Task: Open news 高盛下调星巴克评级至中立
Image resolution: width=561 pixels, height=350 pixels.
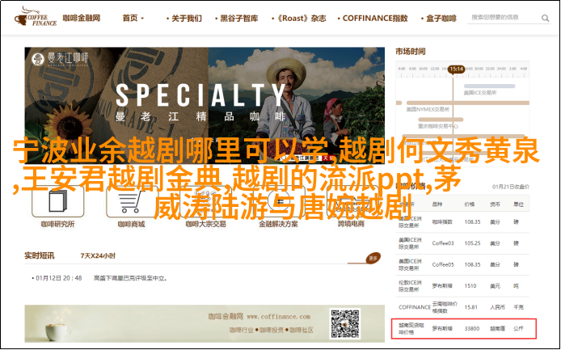Action: click(131, 278)
